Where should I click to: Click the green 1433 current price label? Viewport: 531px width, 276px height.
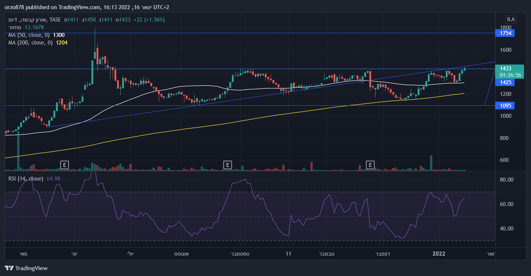tap(509, 71)
